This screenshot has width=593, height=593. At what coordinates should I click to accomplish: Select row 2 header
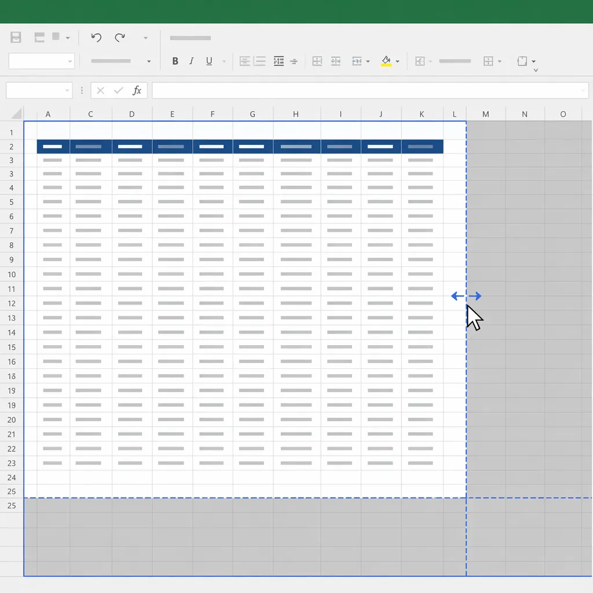click(12, 147)
